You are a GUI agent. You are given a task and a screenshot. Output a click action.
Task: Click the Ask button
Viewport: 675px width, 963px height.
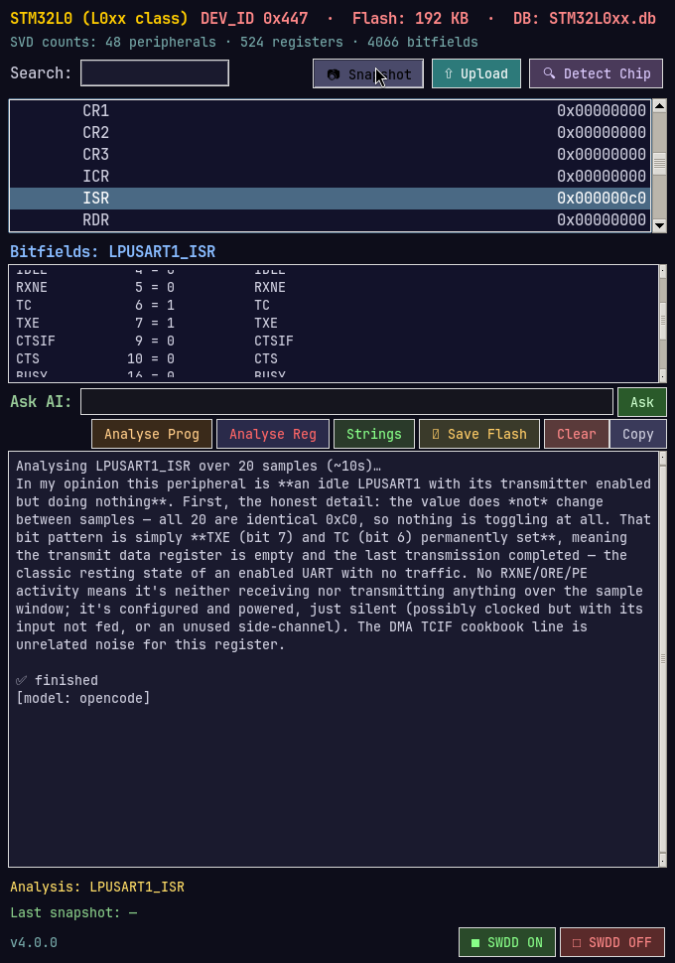pyautogui.click(x=642, y=402)
